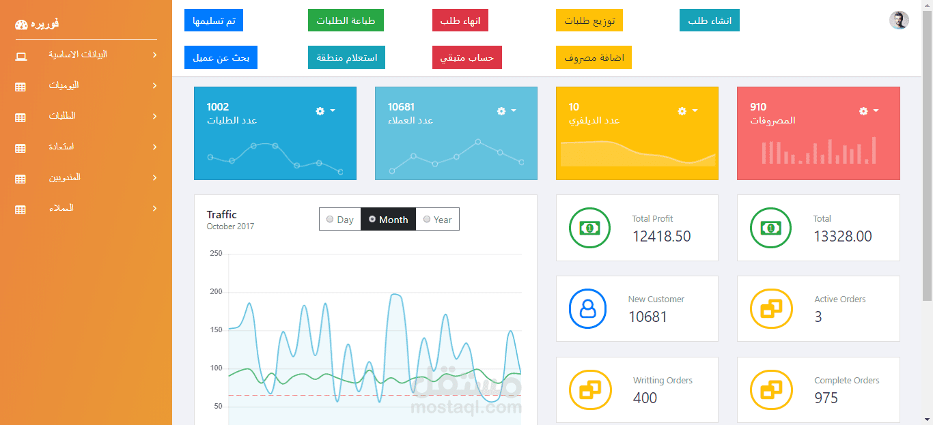Screen dimensions: 933x425
Task: Open the gear settings on red 910 card
Action: 863,111
